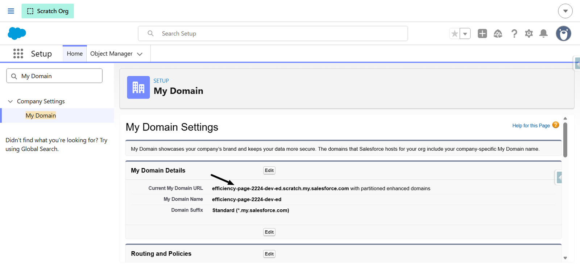Open the hamburger menu at top left
The height and width of the screenshot is (268, 580).
(x=11, y=11)
